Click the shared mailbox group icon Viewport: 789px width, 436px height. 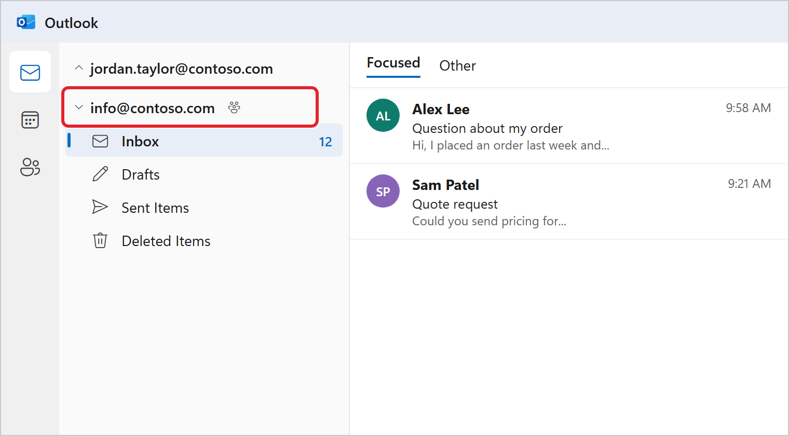pos(234,108)
